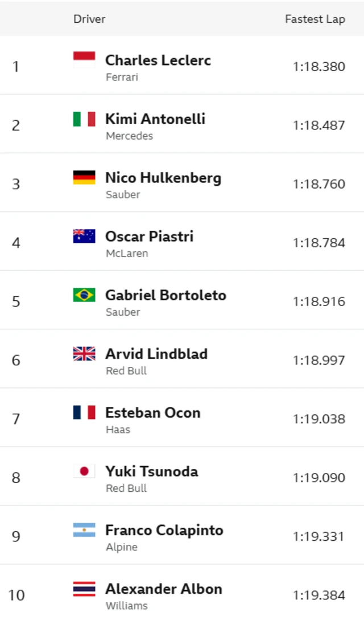Click the Italian flag next to Kimi Antonelli

point(84,119)
